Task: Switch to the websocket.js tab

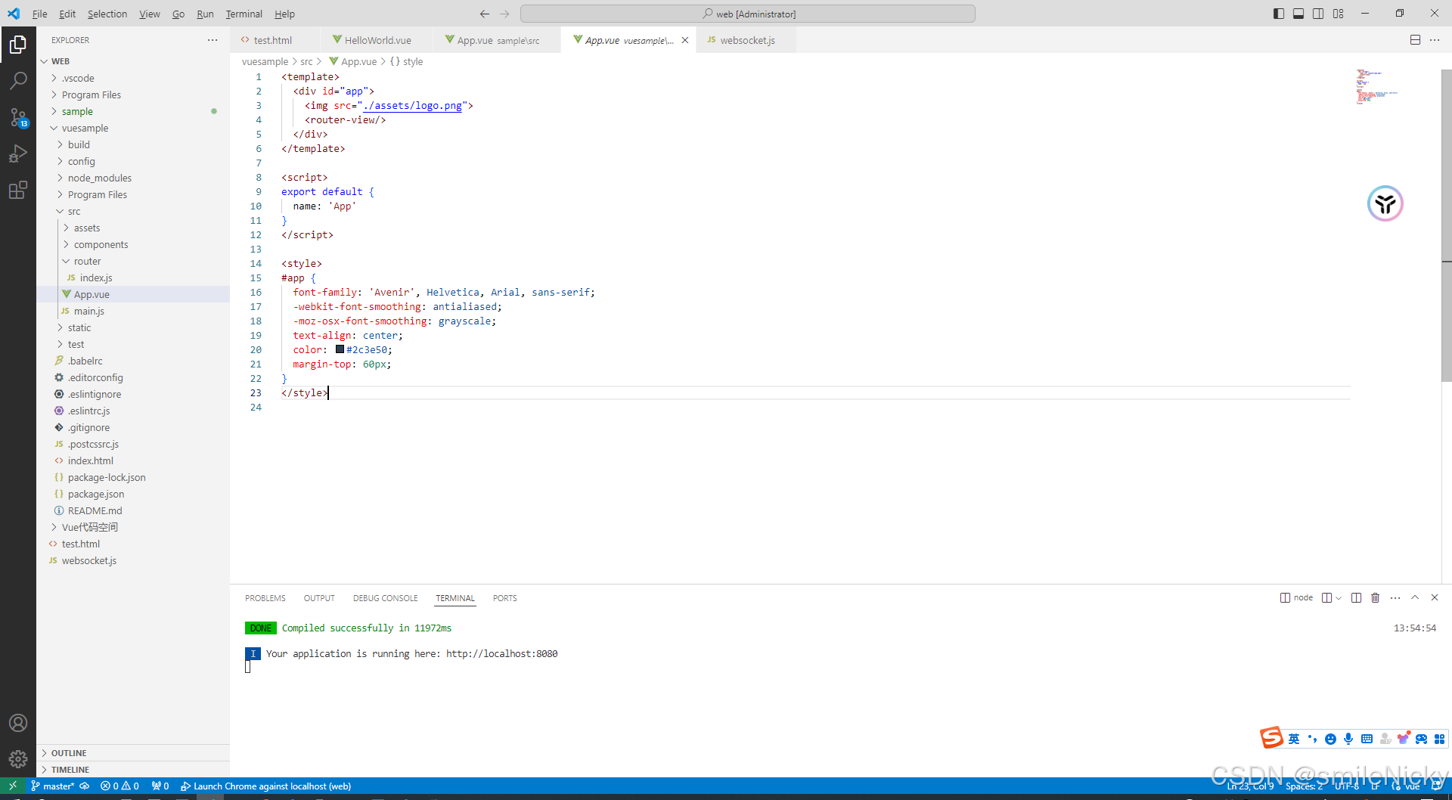Action: point(746,40)
